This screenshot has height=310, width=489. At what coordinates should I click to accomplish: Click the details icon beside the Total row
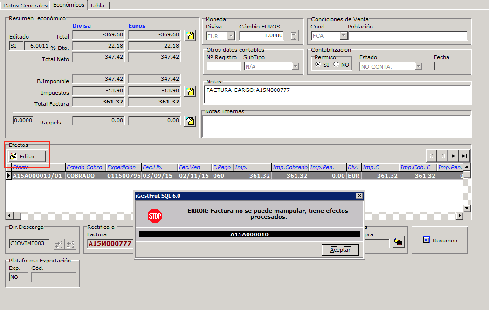tap(190, 35)
